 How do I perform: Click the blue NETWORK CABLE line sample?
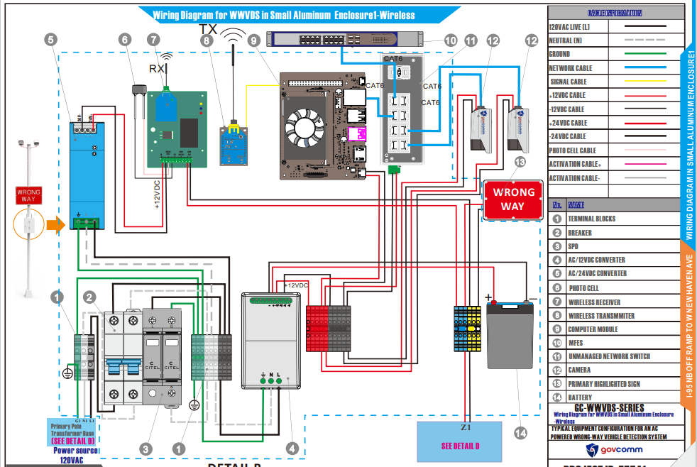pyautogui.click(x=645, y=67)
